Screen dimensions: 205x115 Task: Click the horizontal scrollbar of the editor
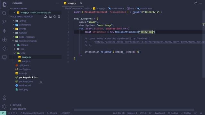[x=134, y=110]
